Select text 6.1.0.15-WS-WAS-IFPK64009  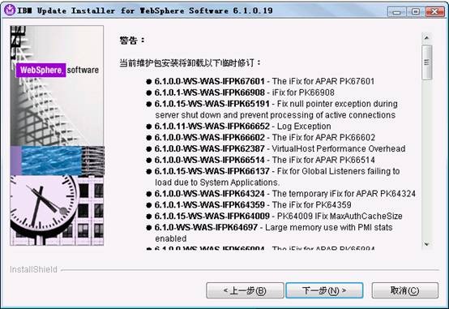(212, 216)
